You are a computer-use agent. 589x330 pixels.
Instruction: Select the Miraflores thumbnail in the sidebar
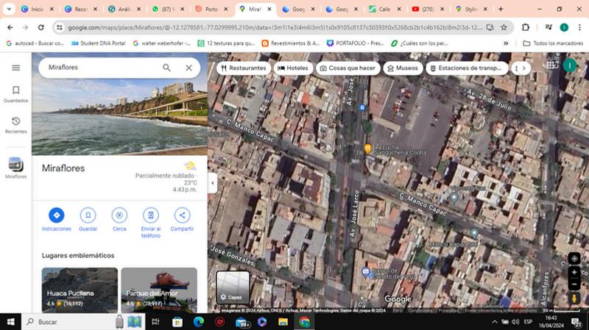[15, 165]
